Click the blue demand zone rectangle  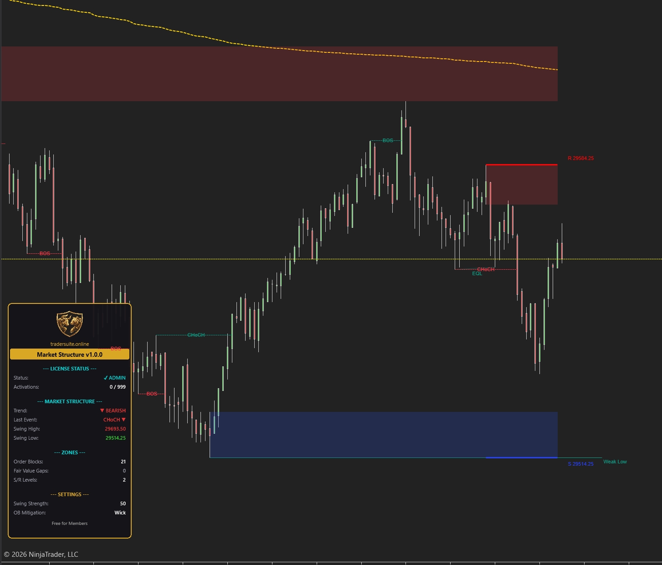[384, 435]
